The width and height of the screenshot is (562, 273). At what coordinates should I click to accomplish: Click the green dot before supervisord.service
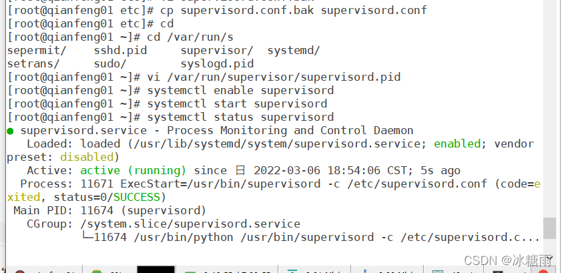click(x=11, y=131)
